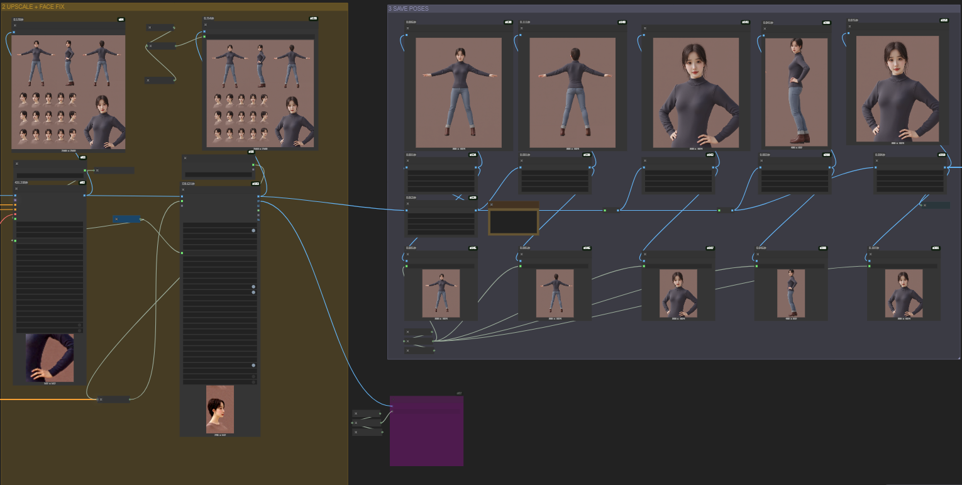
Task: Open the left character sheet image in UPSCALE group
Action: click(68, 92)
